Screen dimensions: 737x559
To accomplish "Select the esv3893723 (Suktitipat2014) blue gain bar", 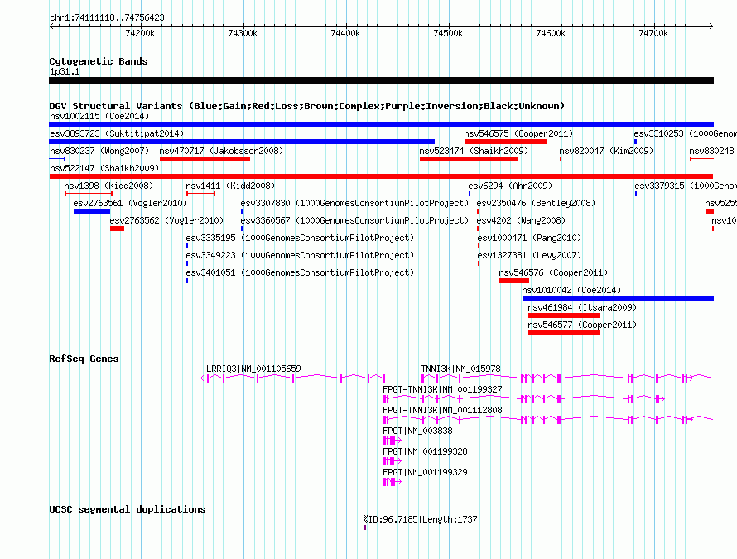I will click(242, 142).
